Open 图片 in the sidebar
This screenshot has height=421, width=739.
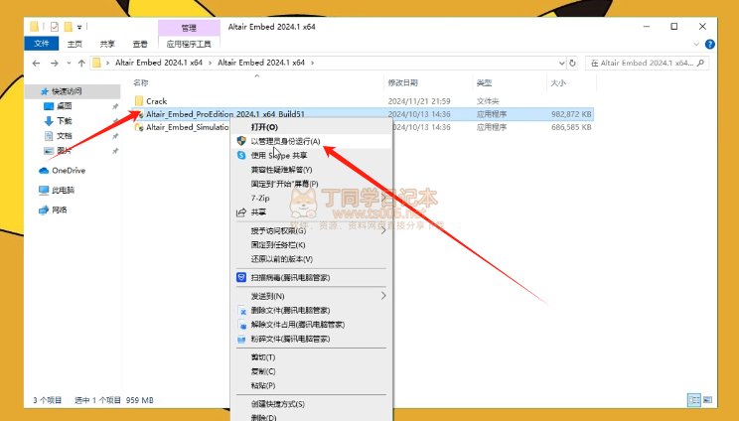coord(65,151)
